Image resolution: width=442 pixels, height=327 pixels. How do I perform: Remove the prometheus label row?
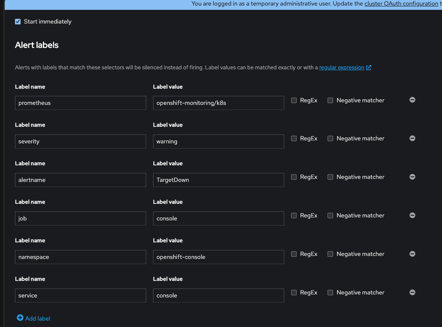click(412, 100)
